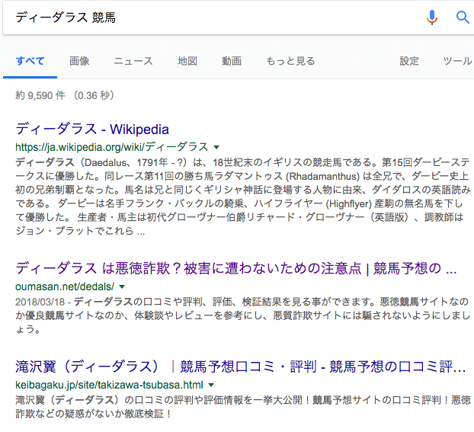Viewport: 474px width, 432px height.
Task: Expand the dropdown arrow beside keibagaku.jp URL
Action: [211, 385]
